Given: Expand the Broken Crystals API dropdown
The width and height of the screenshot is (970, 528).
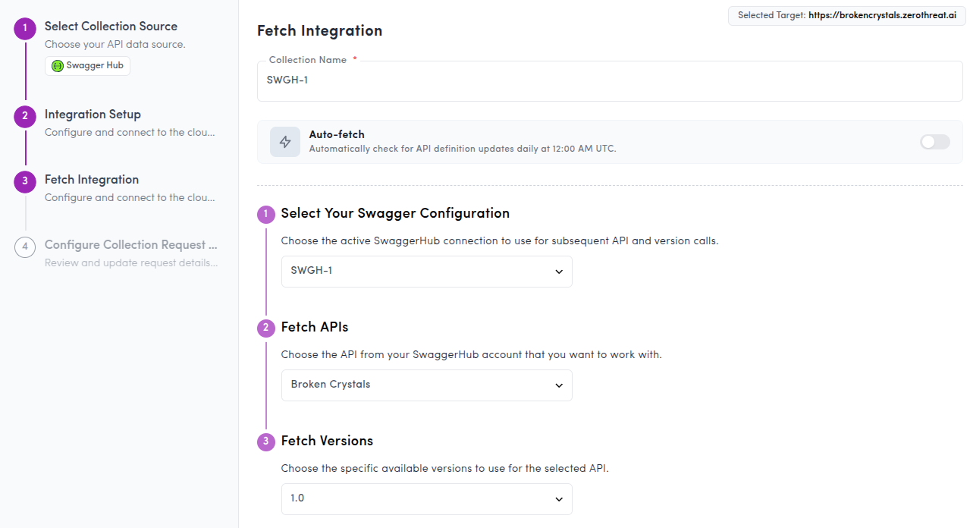Looking at the screenshot, I should pos(426,385).
